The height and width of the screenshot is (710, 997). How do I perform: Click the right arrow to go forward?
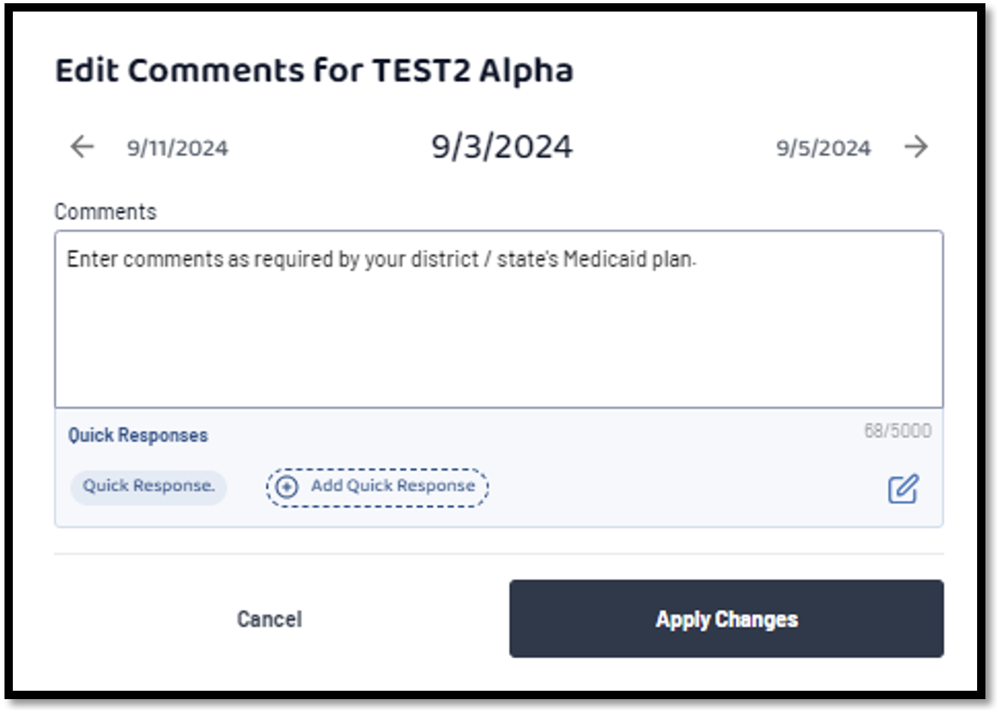(x=916, y=147)
